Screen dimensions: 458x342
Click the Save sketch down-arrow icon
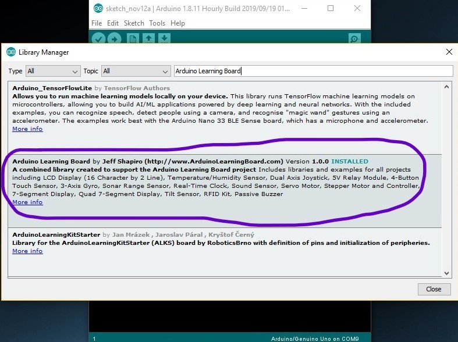coord(164,38)
